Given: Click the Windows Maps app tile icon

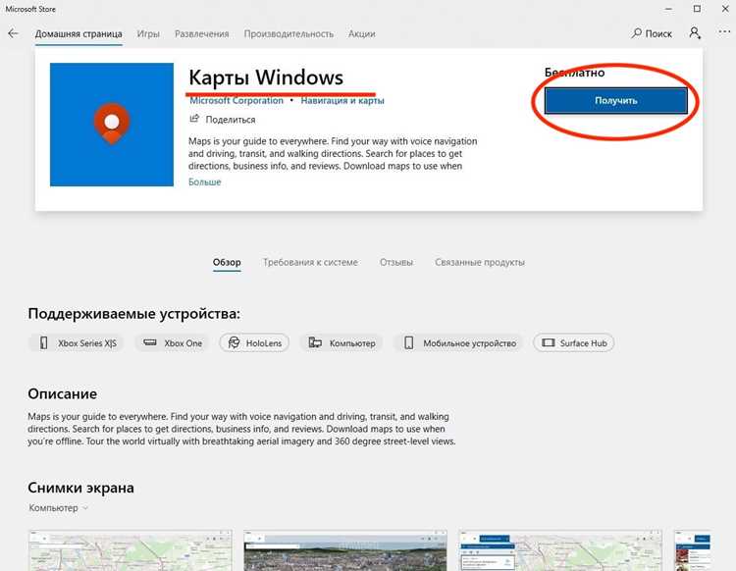Looking at the screenshot, I should (x=112, y=125).
